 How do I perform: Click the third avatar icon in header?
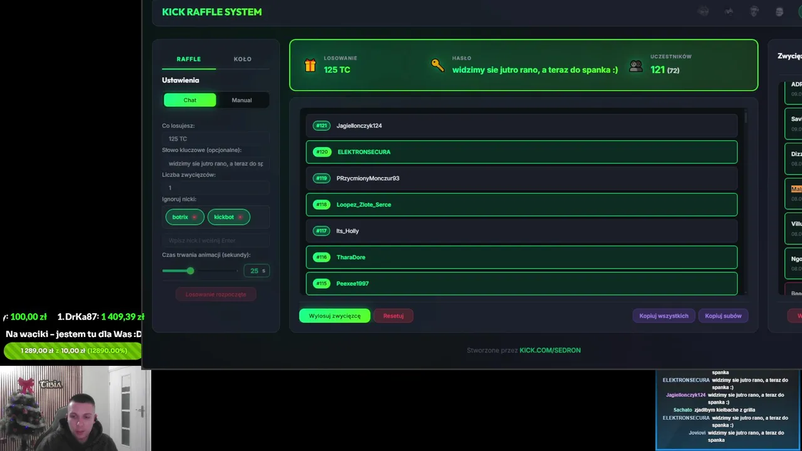pos(754,11)
